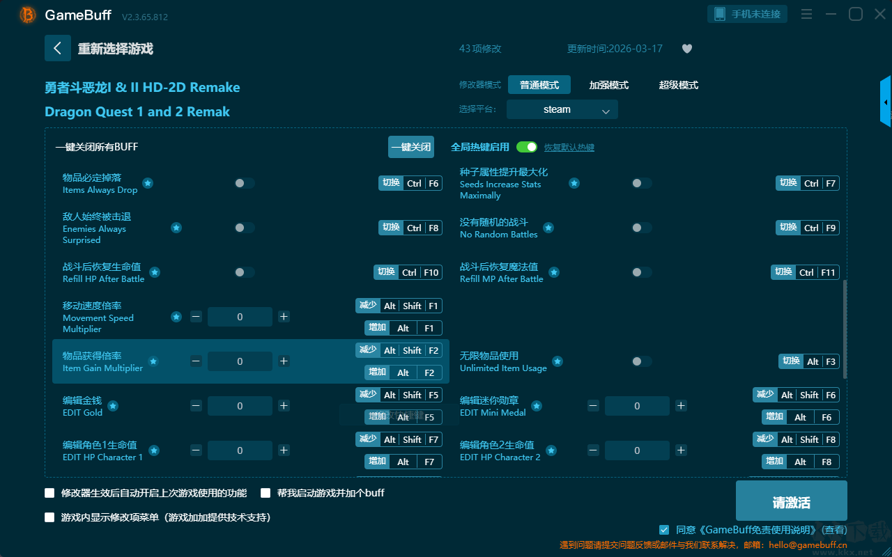The width and height of the screenshot is (892, 557).
Task: Uncheck the GameBuff disclaimer agreement checkbox
Action: coord(664,530)
